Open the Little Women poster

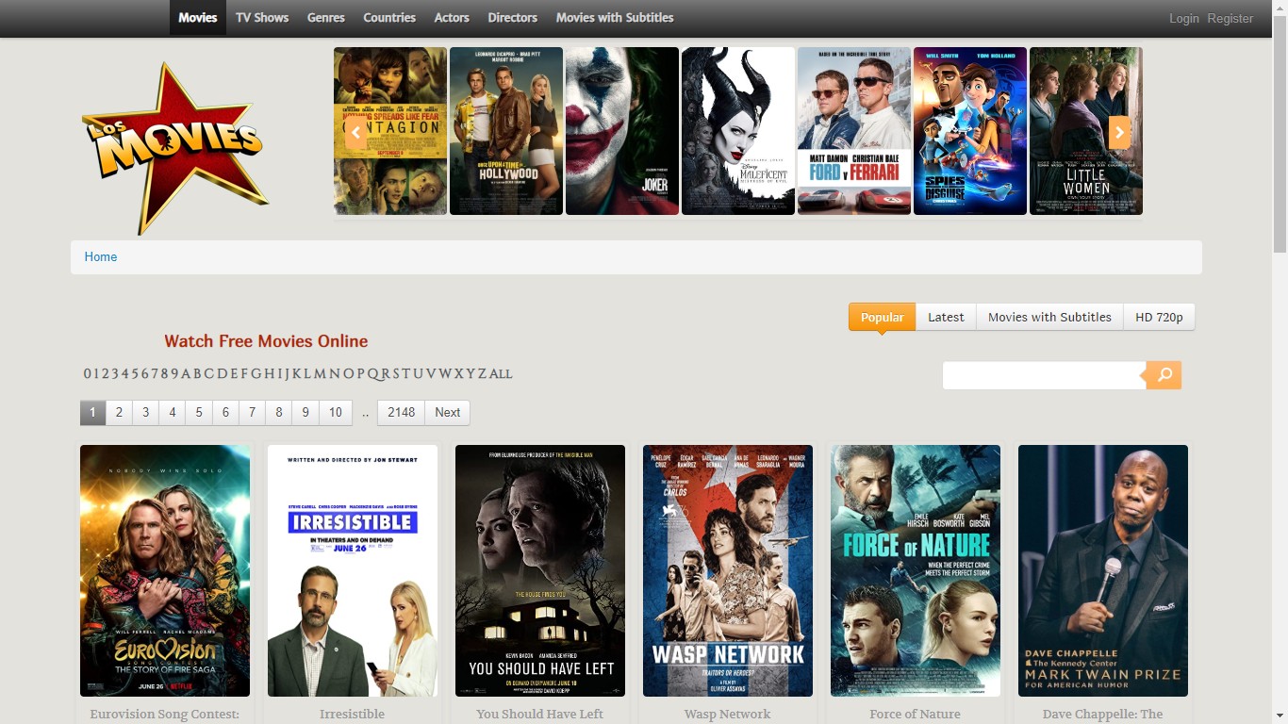pos(1086,131)
